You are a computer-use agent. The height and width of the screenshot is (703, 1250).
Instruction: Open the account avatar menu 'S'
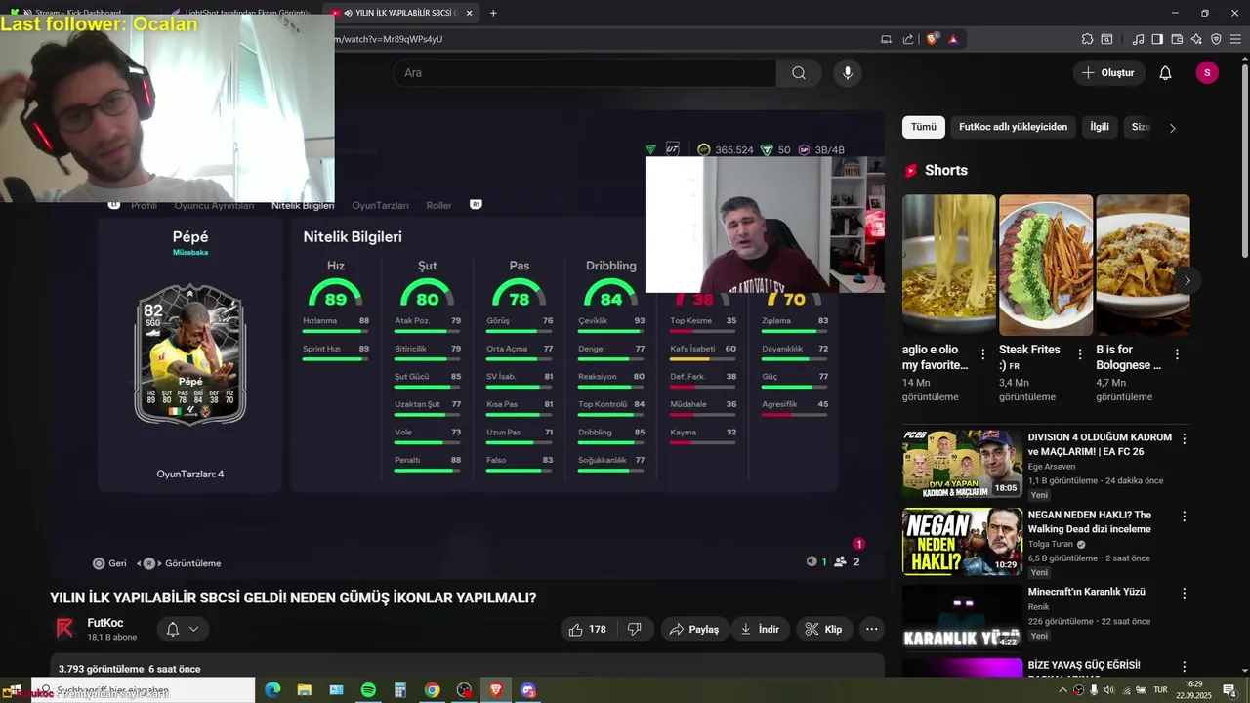click(1207, 73)
